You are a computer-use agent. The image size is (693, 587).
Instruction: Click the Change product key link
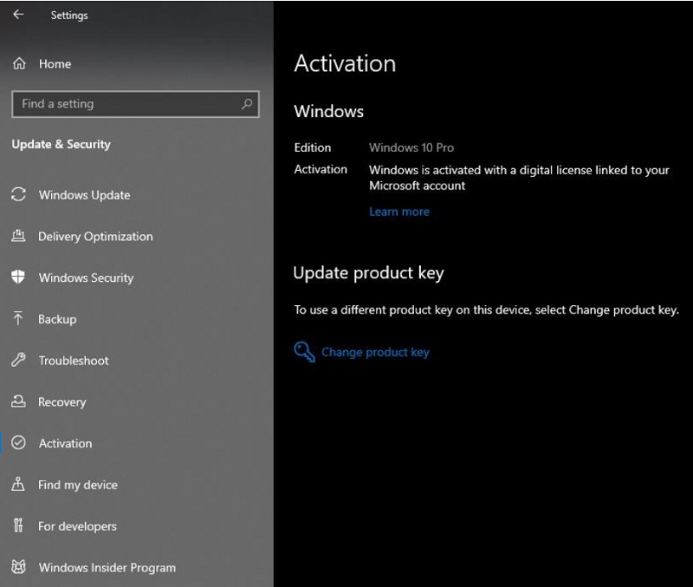click(x=375, y=352)
